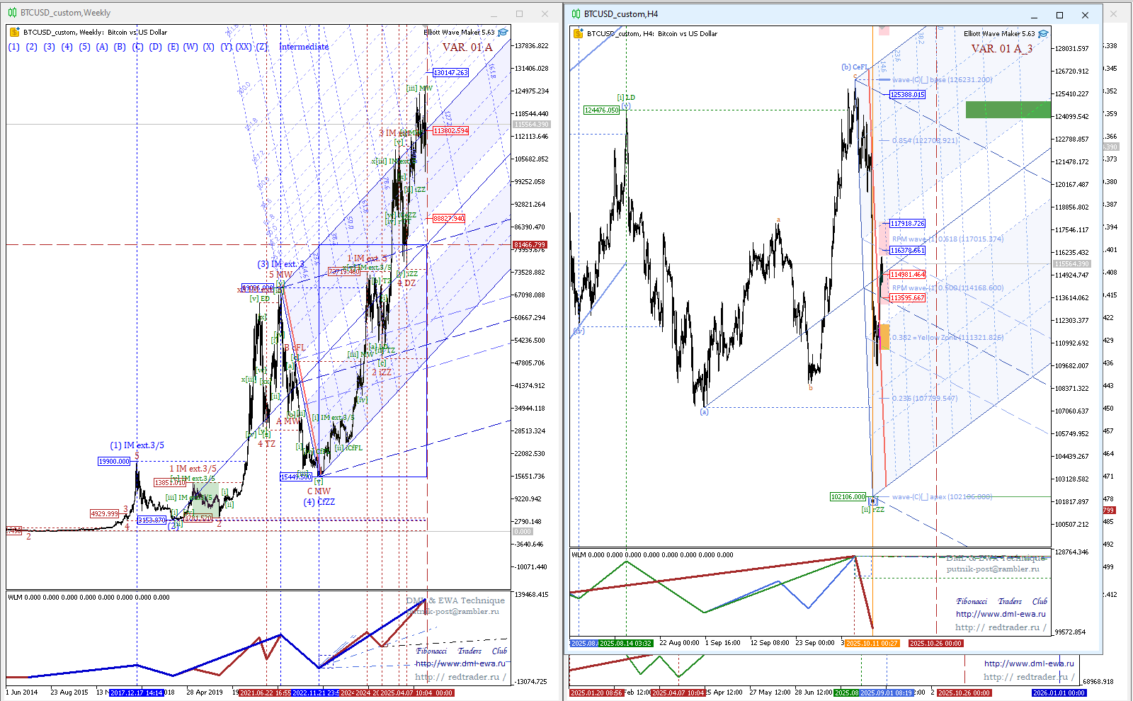Choose the (XX) wave label button

click(244, 47)
